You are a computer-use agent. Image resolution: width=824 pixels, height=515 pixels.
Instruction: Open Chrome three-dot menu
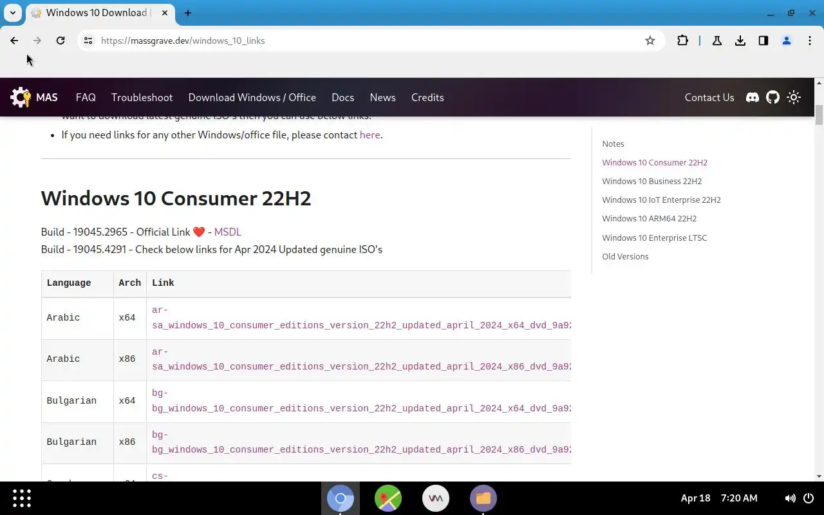click(810, 41)
